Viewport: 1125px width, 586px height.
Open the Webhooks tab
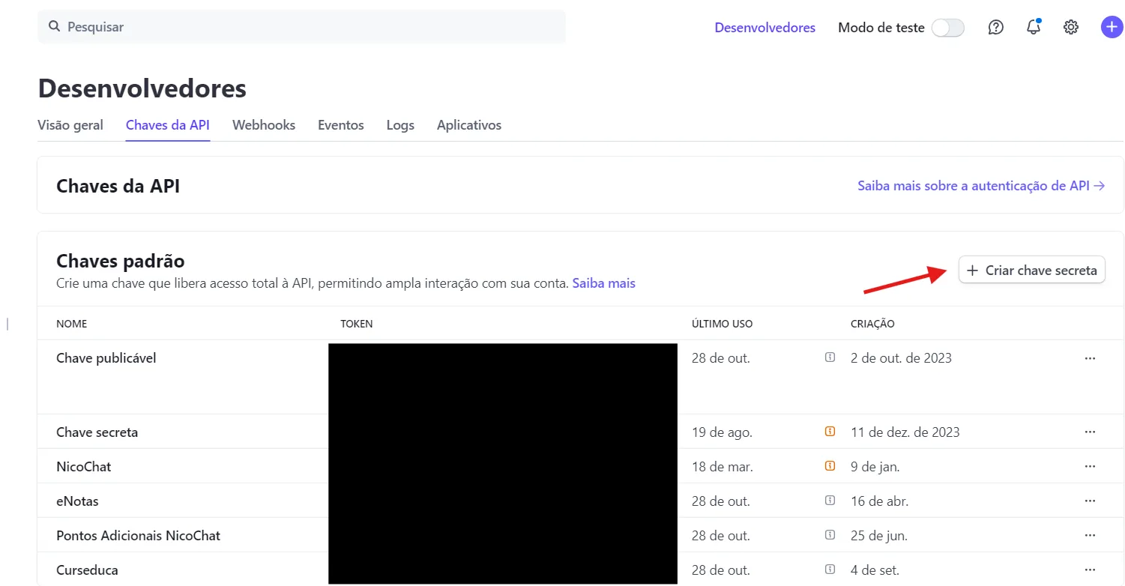pos(264,125)
